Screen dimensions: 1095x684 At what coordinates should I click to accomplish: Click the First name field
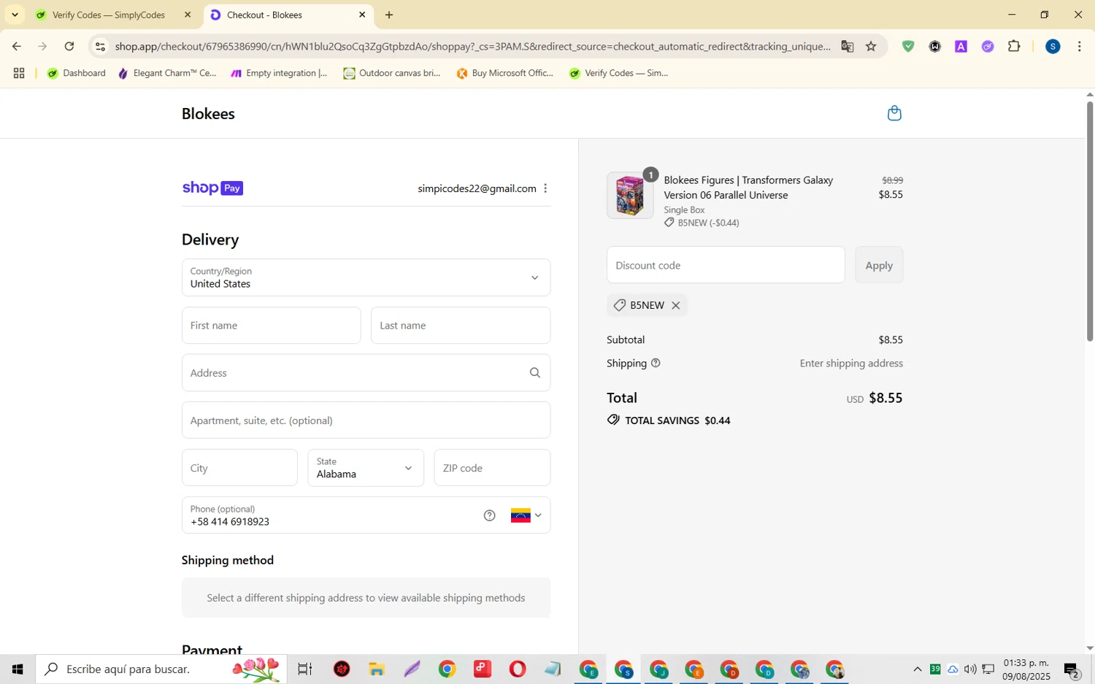click(271, 326)
